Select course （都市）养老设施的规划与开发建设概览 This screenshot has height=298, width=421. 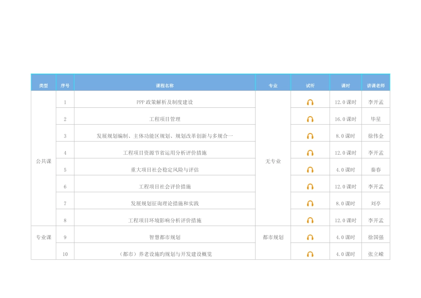[164, 254]
